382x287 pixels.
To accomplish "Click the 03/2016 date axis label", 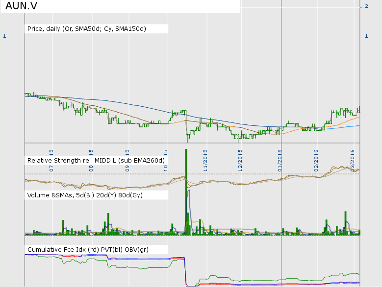I will pyautogui.click(x=353, y=161).
